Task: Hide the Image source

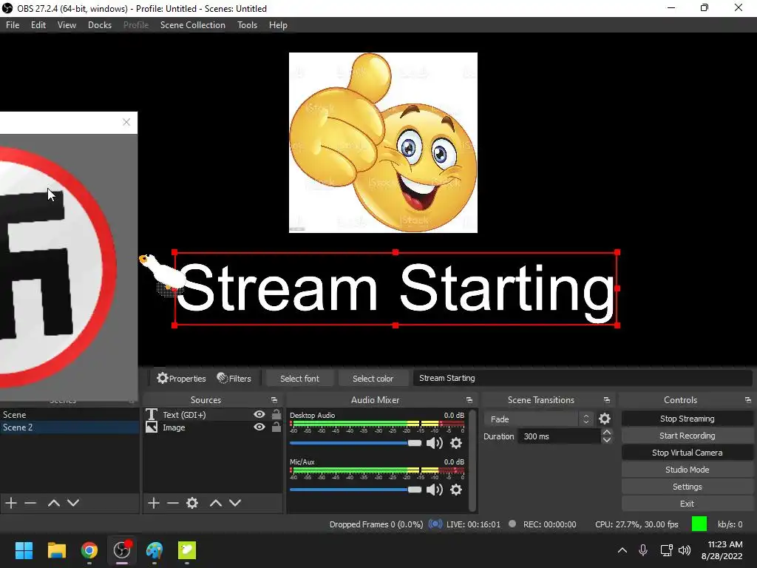Action: click(259, 427)
